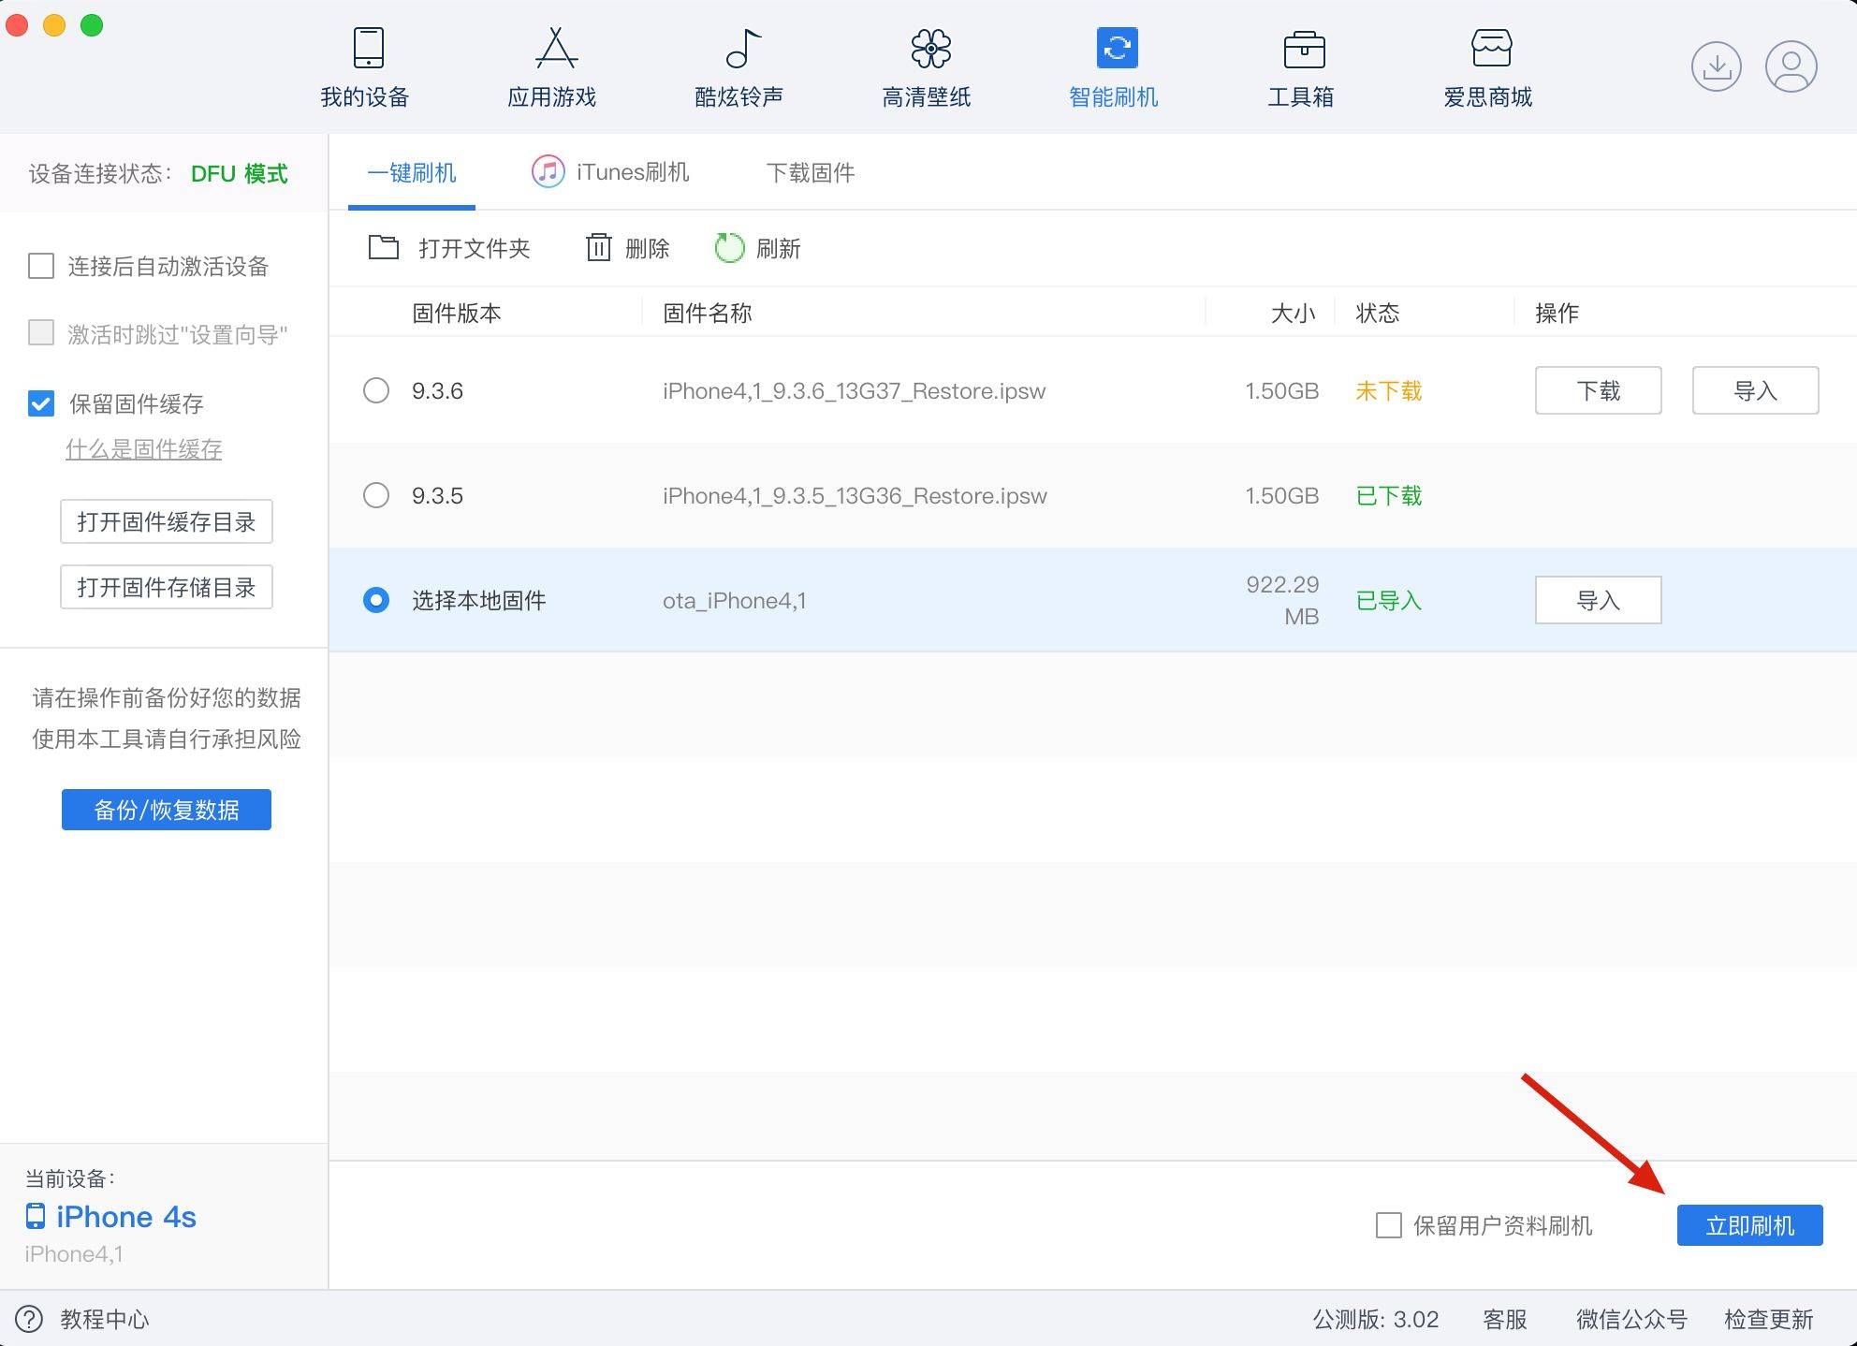Open Apps & Games (应用游戏) section
The height and width of the screenshot is (1346, 1857).
pos(552,68)
